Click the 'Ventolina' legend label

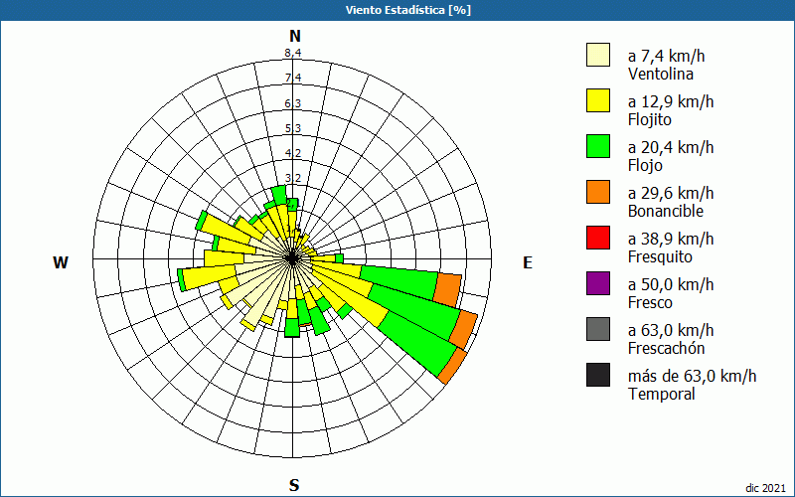tap(660, 74)
